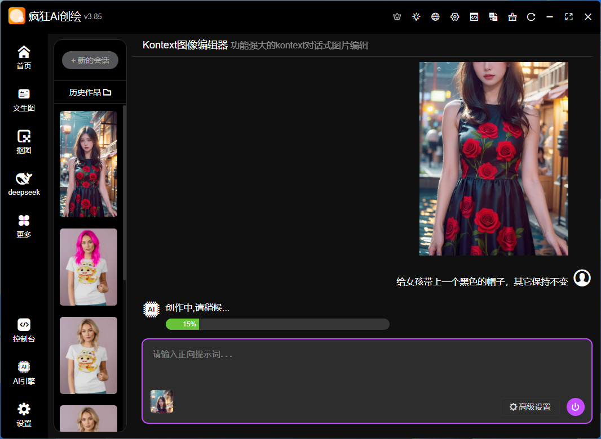Open the 历史作品 folder
The image size is (601, 439).
[90, 92]
